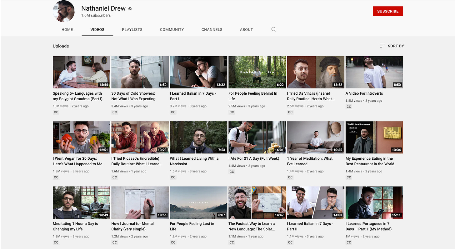Click the Behind In Life forest thumbnail

click(257, 72)
